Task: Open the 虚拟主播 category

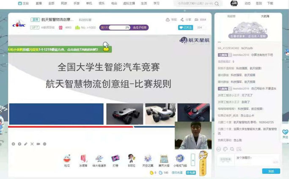Action: (x=129, y=3)
